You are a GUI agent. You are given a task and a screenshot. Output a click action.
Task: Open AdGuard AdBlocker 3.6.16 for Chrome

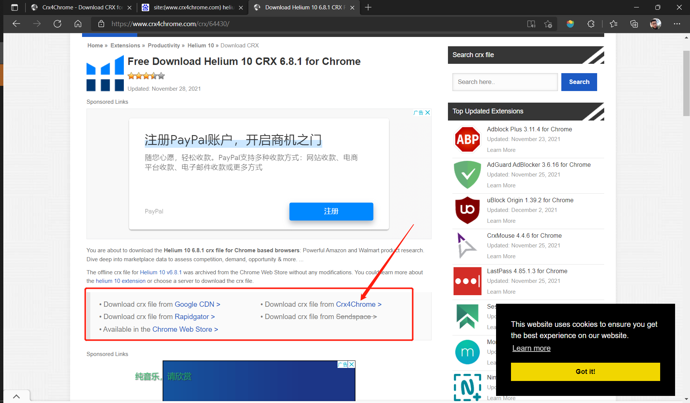[x=539, y=165]
